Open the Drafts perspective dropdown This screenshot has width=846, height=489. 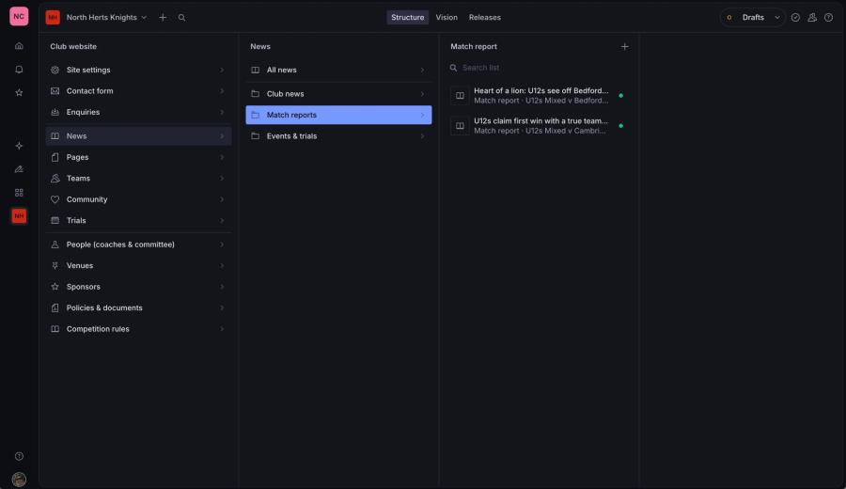point(753,17)
